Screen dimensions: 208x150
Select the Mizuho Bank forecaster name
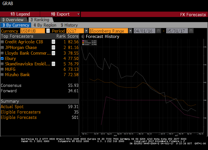point(17,75)
